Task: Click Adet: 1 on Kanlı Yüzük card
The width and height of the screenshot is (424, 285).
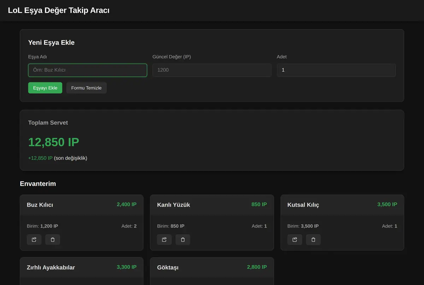Action: [x=259, y=226]
